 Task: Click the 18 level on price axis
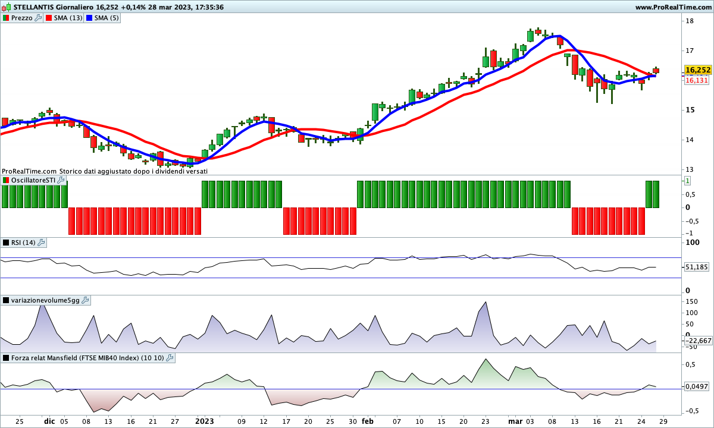coord(690,21)
